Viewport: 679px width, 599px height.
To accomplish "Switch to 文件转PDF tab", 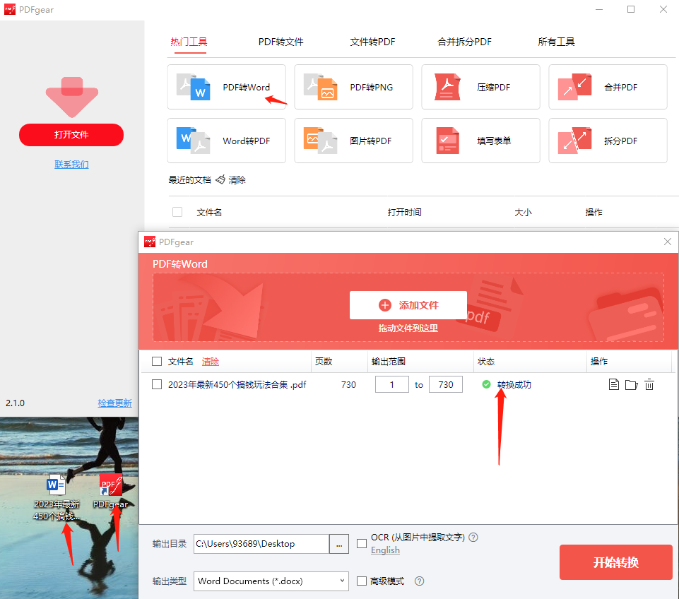I will coord(372,42).
